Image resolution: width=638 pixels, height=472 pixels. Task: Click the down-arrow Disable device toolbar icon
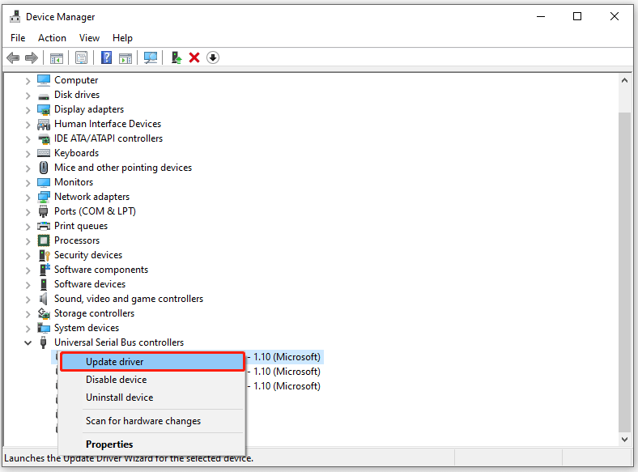point(213,57)
